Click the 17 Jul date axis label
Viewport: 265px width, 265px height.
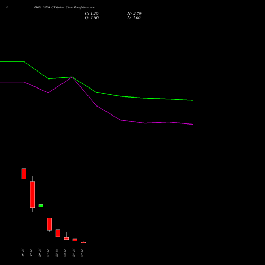tap(31, 252)
